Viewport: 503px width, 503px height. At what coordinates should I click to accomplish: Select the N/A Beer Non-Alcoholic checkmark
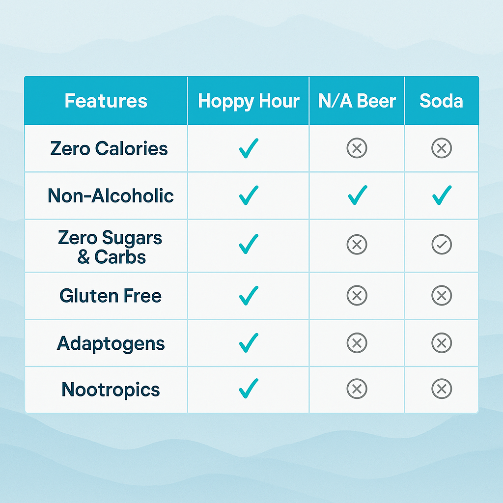tap(357, 196)
